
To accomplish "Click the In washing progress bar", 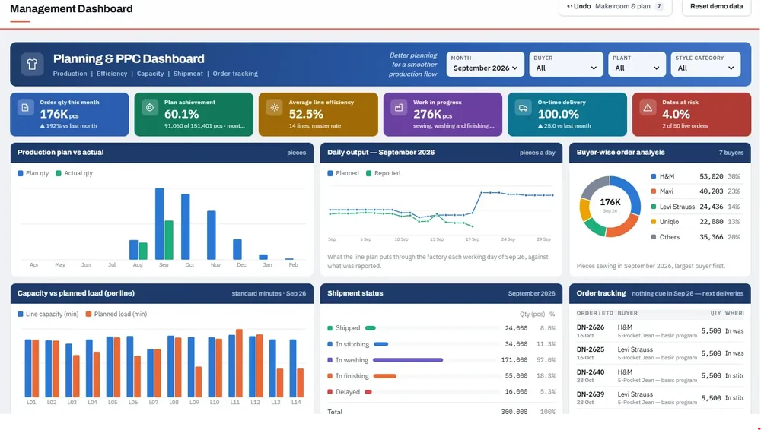I will (x=408, y=360).
